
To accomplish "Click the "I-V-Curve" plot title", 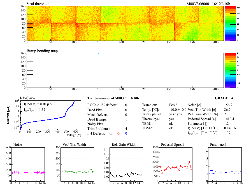I will coord(27,98).
